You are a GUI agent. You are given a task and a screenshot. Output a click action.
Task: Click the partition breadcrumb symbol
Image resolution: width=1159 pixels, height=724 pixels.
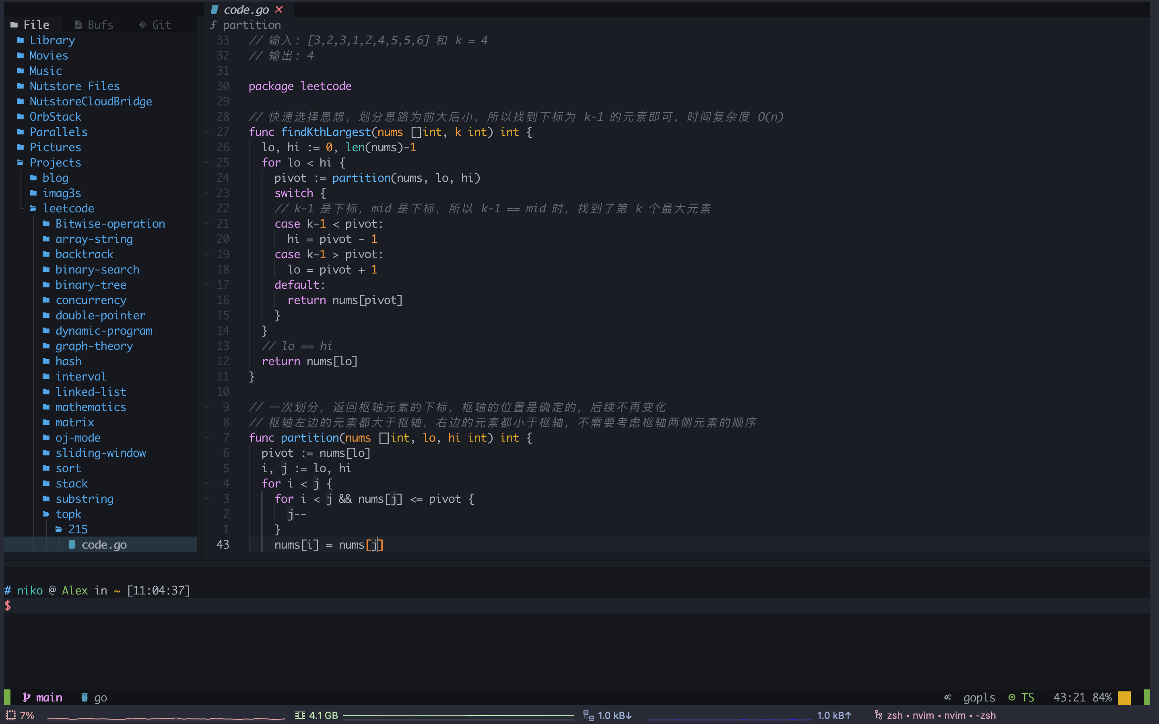tap(252, 25)
